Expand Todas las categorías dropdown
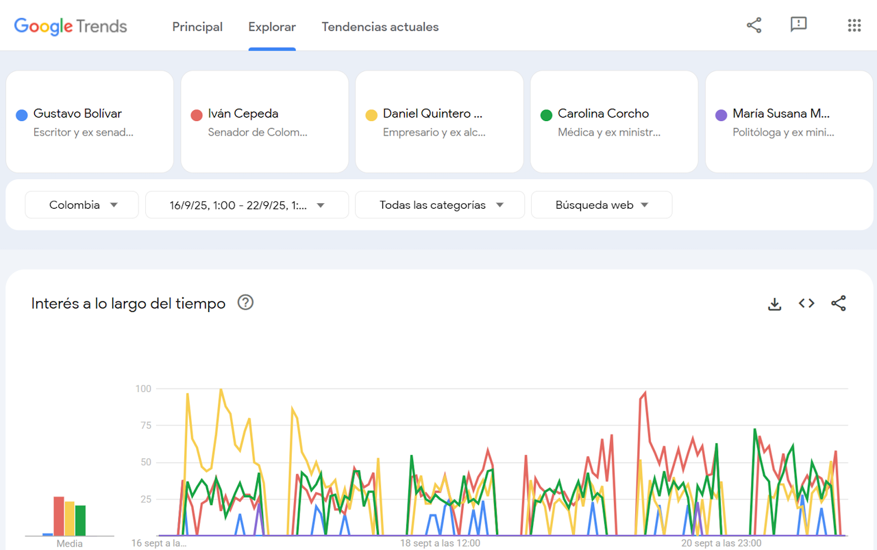 [x=440, y=205]
